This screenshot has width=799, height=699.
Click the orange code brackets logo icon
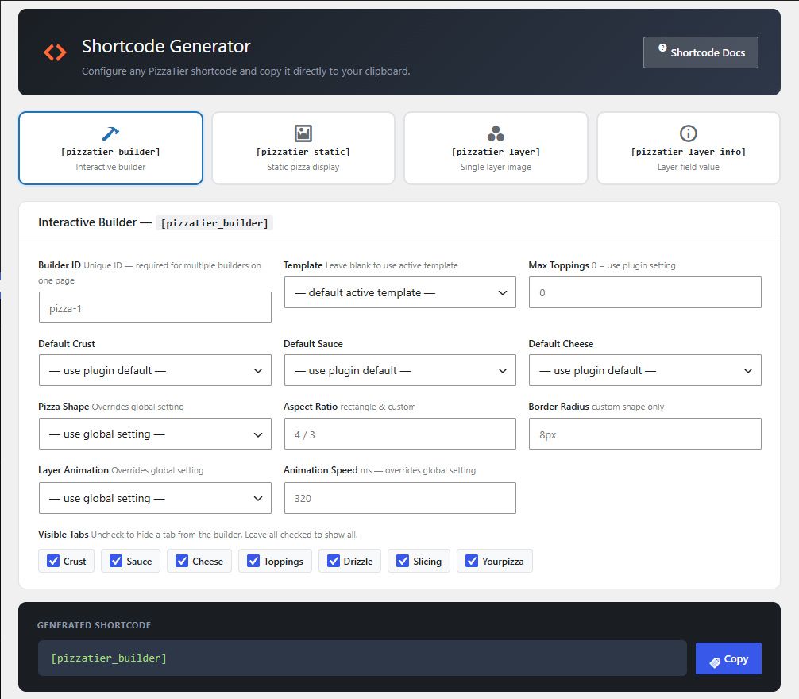point(55,52)
